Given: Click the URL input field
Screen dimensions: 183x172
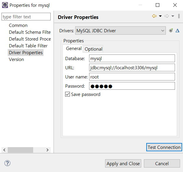Looking at the screenshot, I should click(x=132, y=67).
